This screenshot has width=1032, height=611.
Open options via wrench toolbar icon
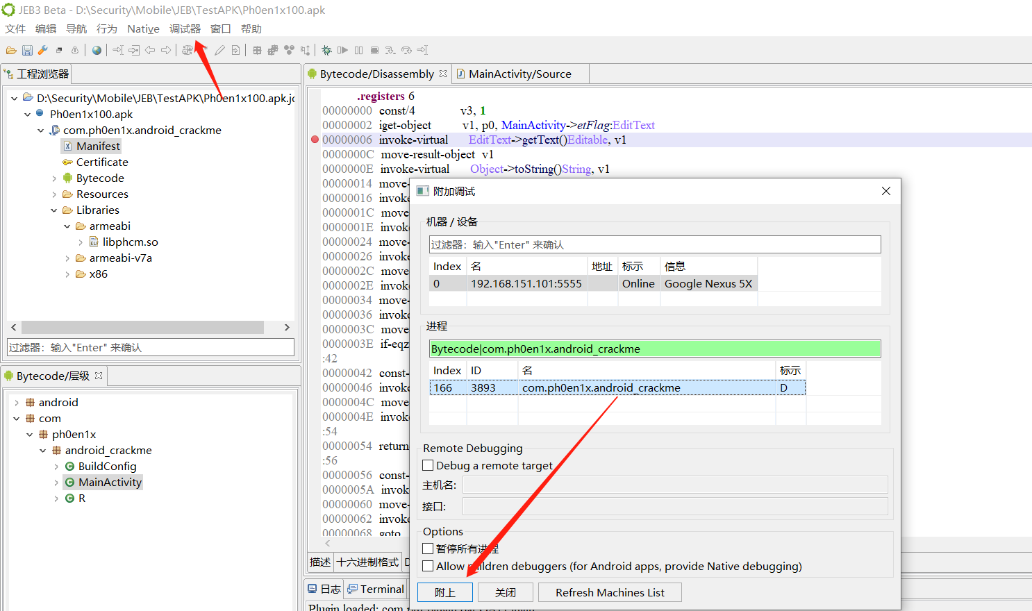click(x=43, y=50)
